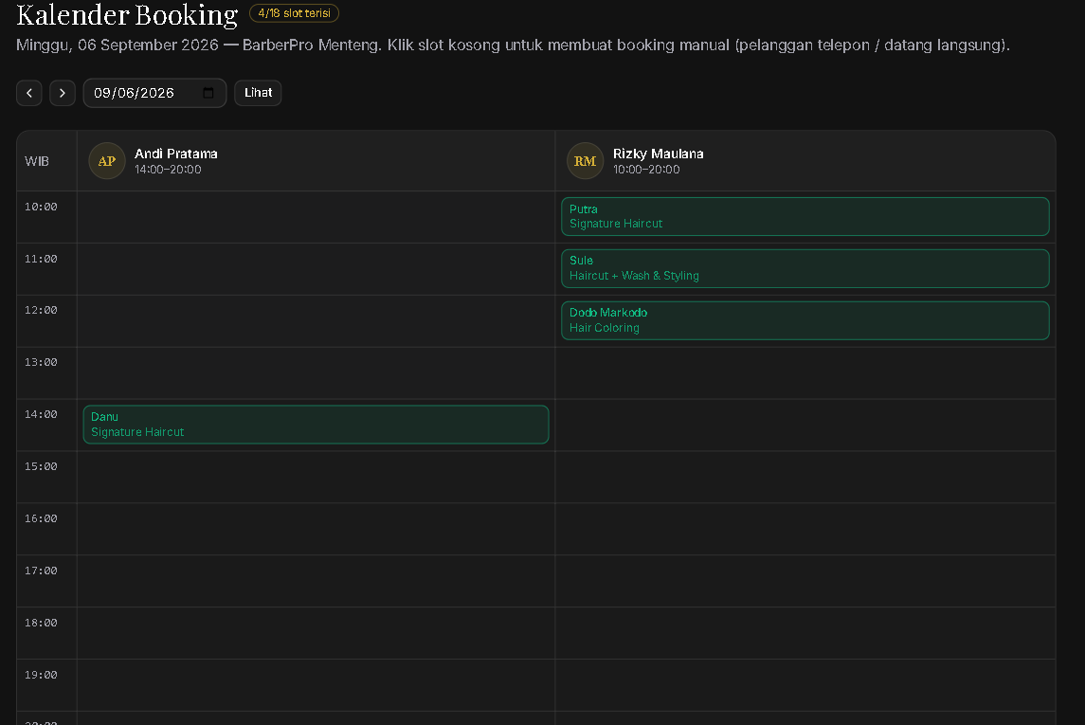Viewport: 1085px width, 725px height.
Task: Click the WIB timezone label
Action: pyautogui.click(x=37, y=161)
